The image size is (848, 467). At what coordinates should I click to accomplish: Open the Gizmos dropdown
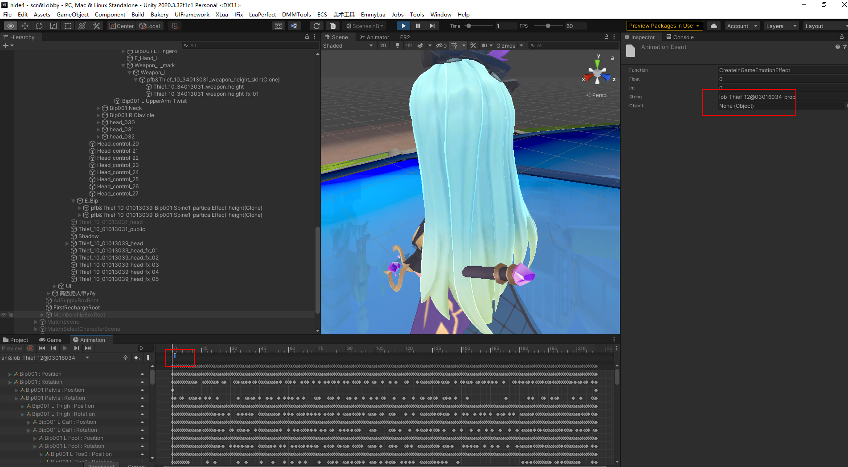point(509,45)
